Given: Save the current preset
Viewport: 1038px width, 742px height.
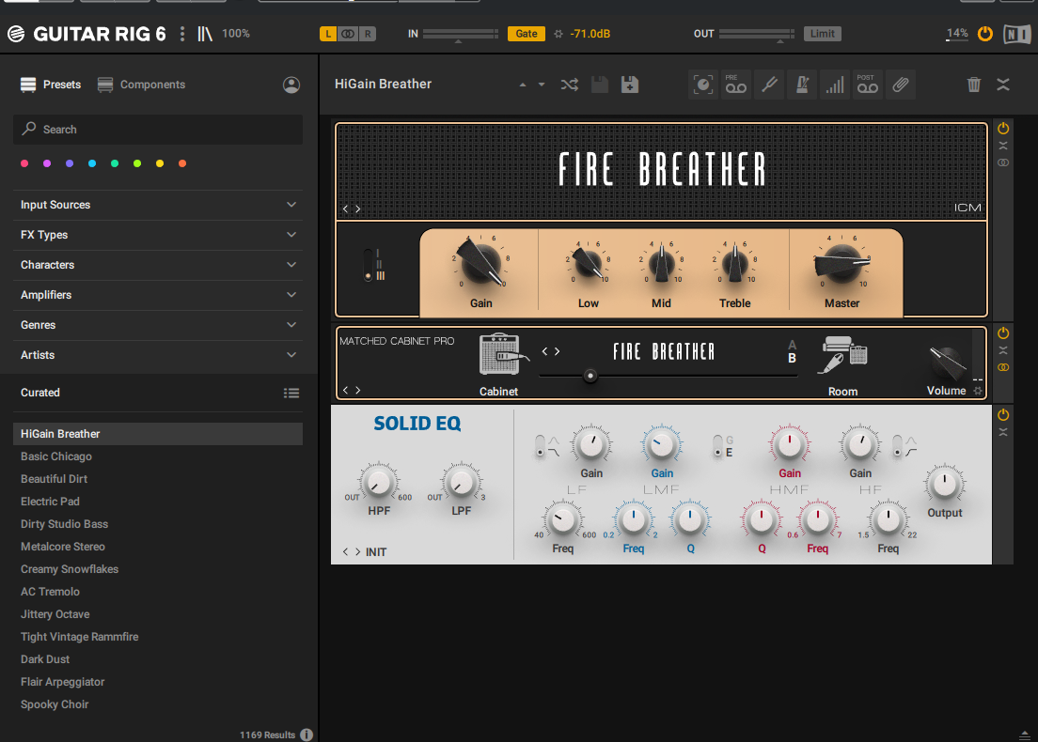Looking at the screenshot, I should [600, 85].
